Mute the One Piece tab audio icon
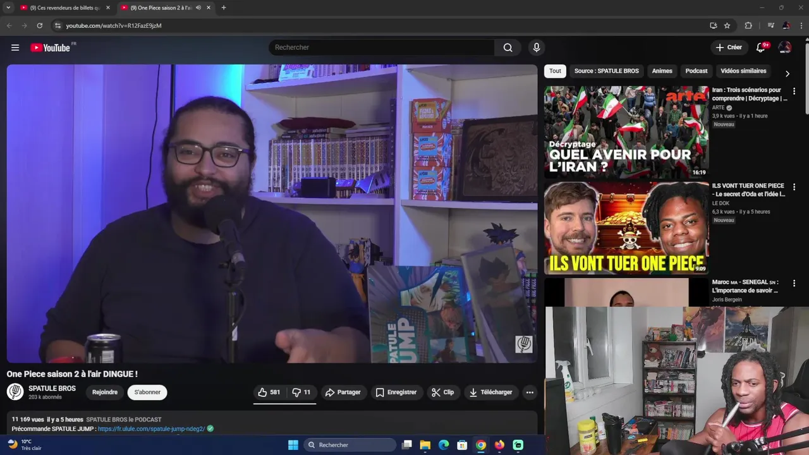Screen dimensions: 809x455 [198, 8]
